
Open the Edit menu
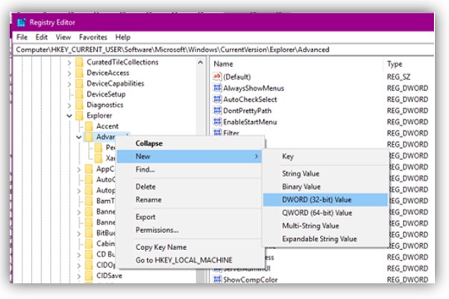42,37
